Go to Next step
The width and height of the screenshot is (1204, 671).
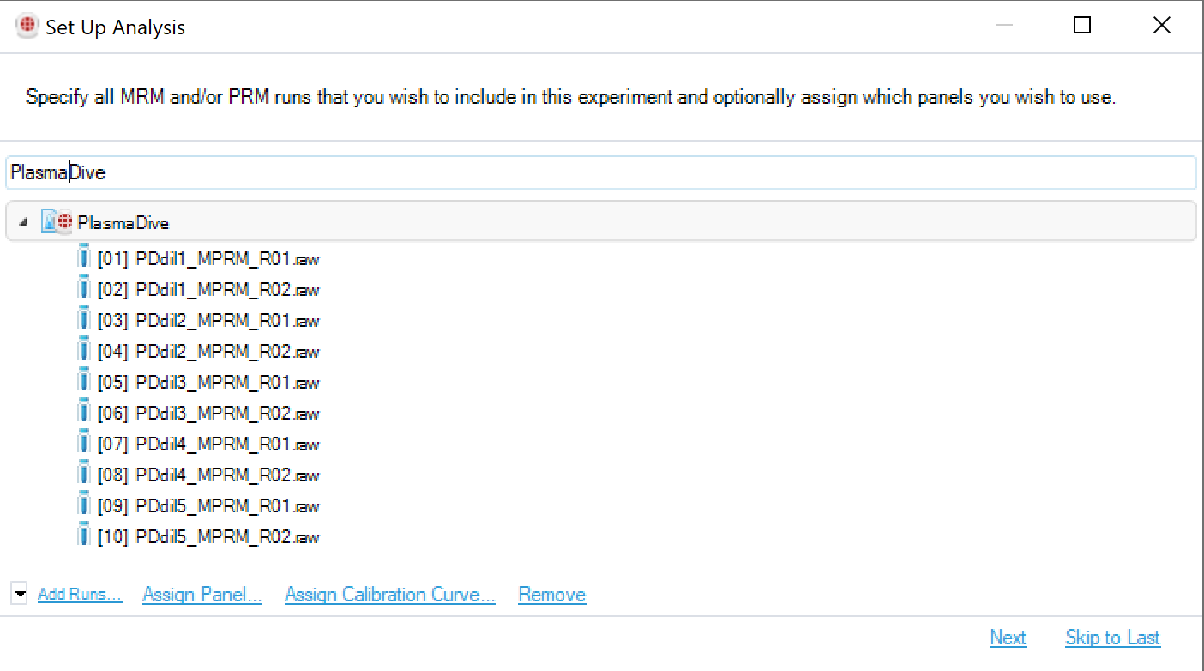point(1008,638)
